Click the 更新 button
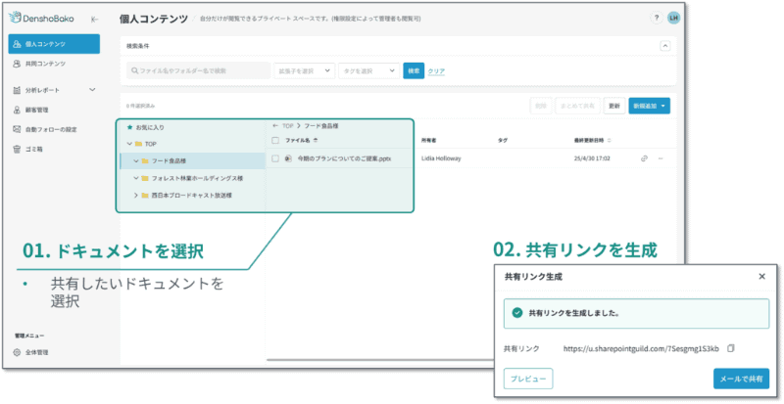The width and height of the screenshot is (784, 404). (x=614, y=106)
